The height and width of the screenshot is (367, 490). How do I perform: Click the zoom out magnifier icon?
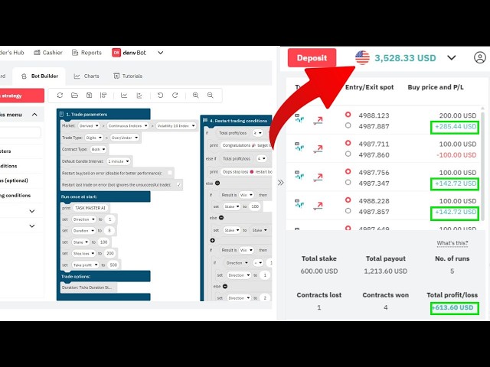[x=211, y=95]
